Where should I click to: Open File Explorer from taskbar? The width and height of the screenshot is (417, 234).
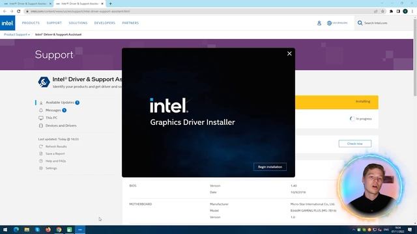(27, 229)
